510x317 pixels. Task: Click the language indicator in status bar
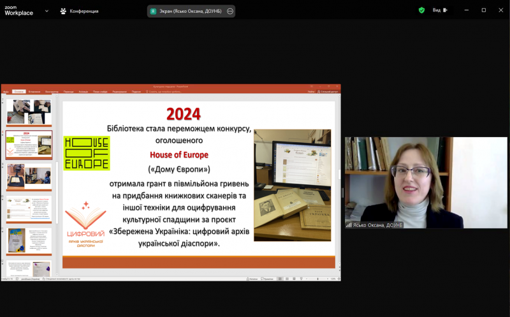point(30,279)
